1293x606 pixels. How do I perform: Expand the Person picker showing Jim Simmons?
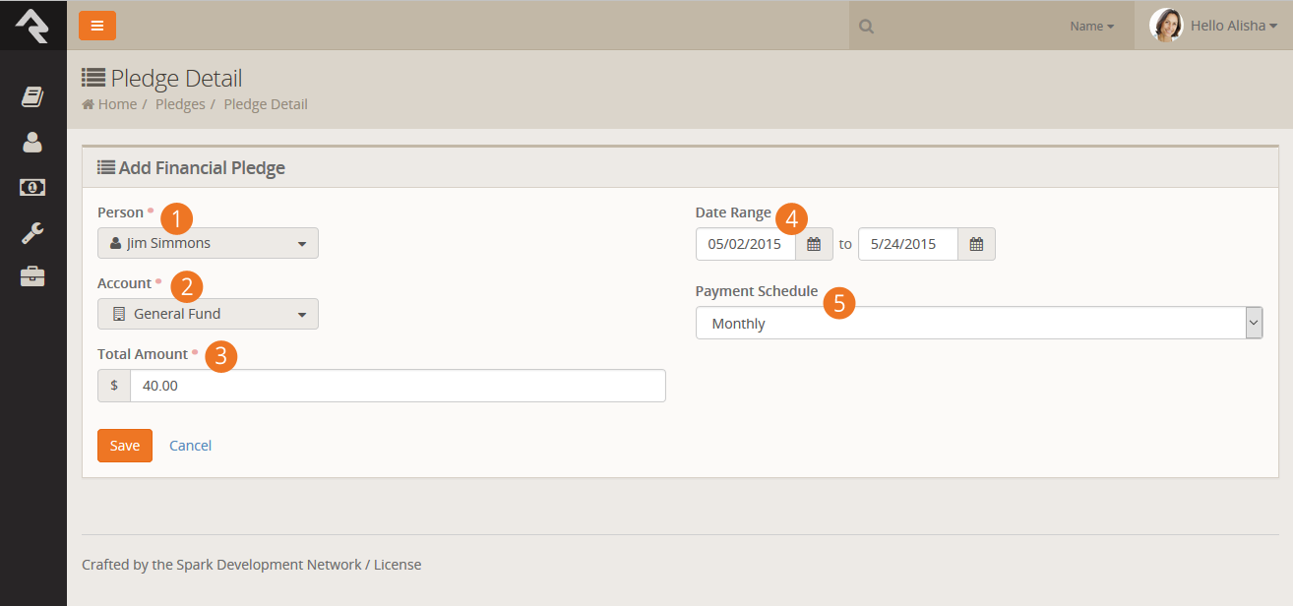[208, 243]
